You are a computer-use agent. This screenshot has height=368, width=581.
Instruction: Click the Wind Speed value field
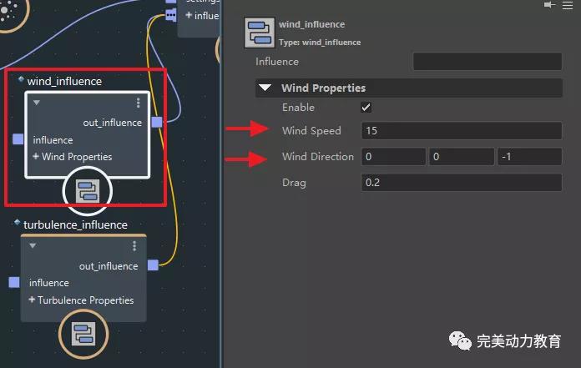click(462, 131)
